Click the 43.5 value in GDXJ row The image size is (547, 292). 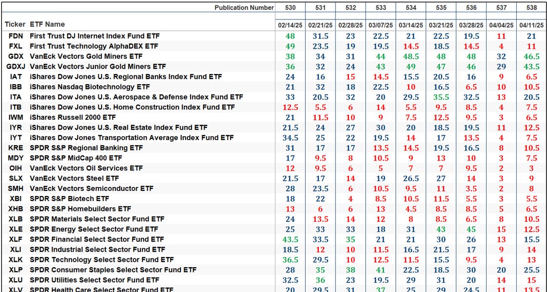tap(532, 67)
